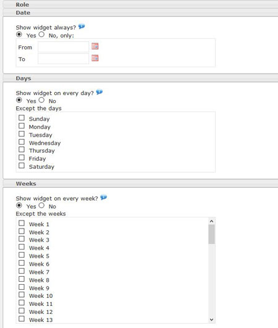Viewport: 278px width, 328px height.
Task: Collapse the Date section header
Action: 140,12
